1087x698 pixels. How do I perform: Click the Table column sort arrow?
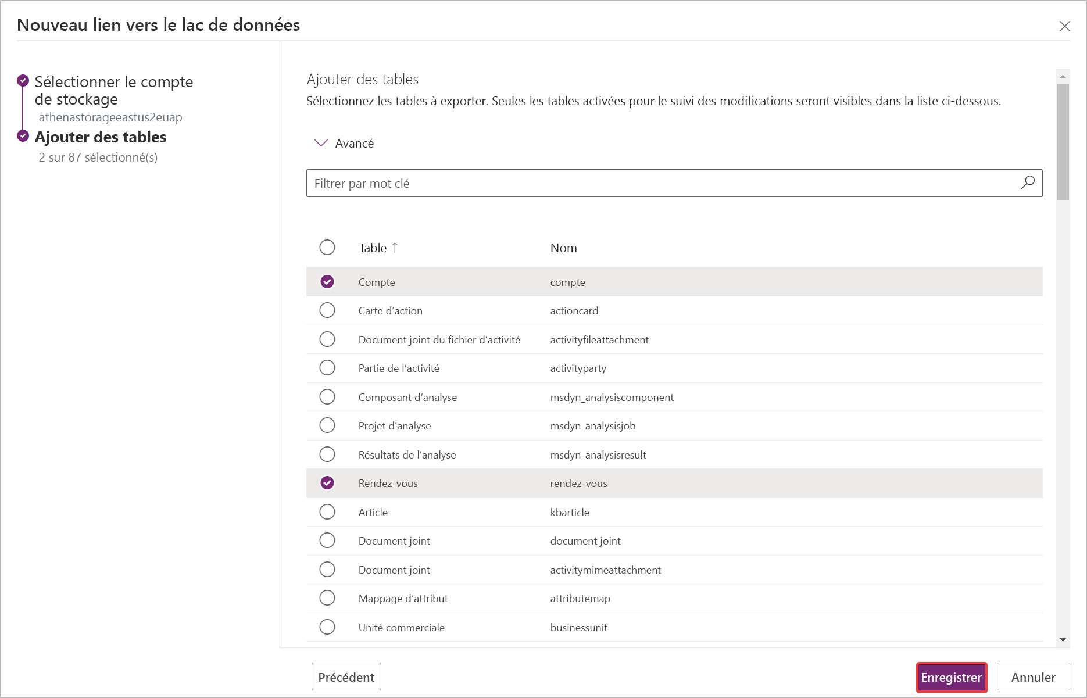pyautogui.click(x=395, y=248)
